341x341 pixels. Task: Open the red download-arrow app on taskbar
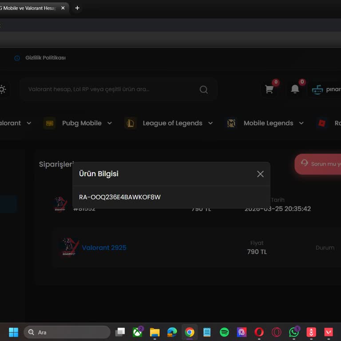[x=311, y=332]
